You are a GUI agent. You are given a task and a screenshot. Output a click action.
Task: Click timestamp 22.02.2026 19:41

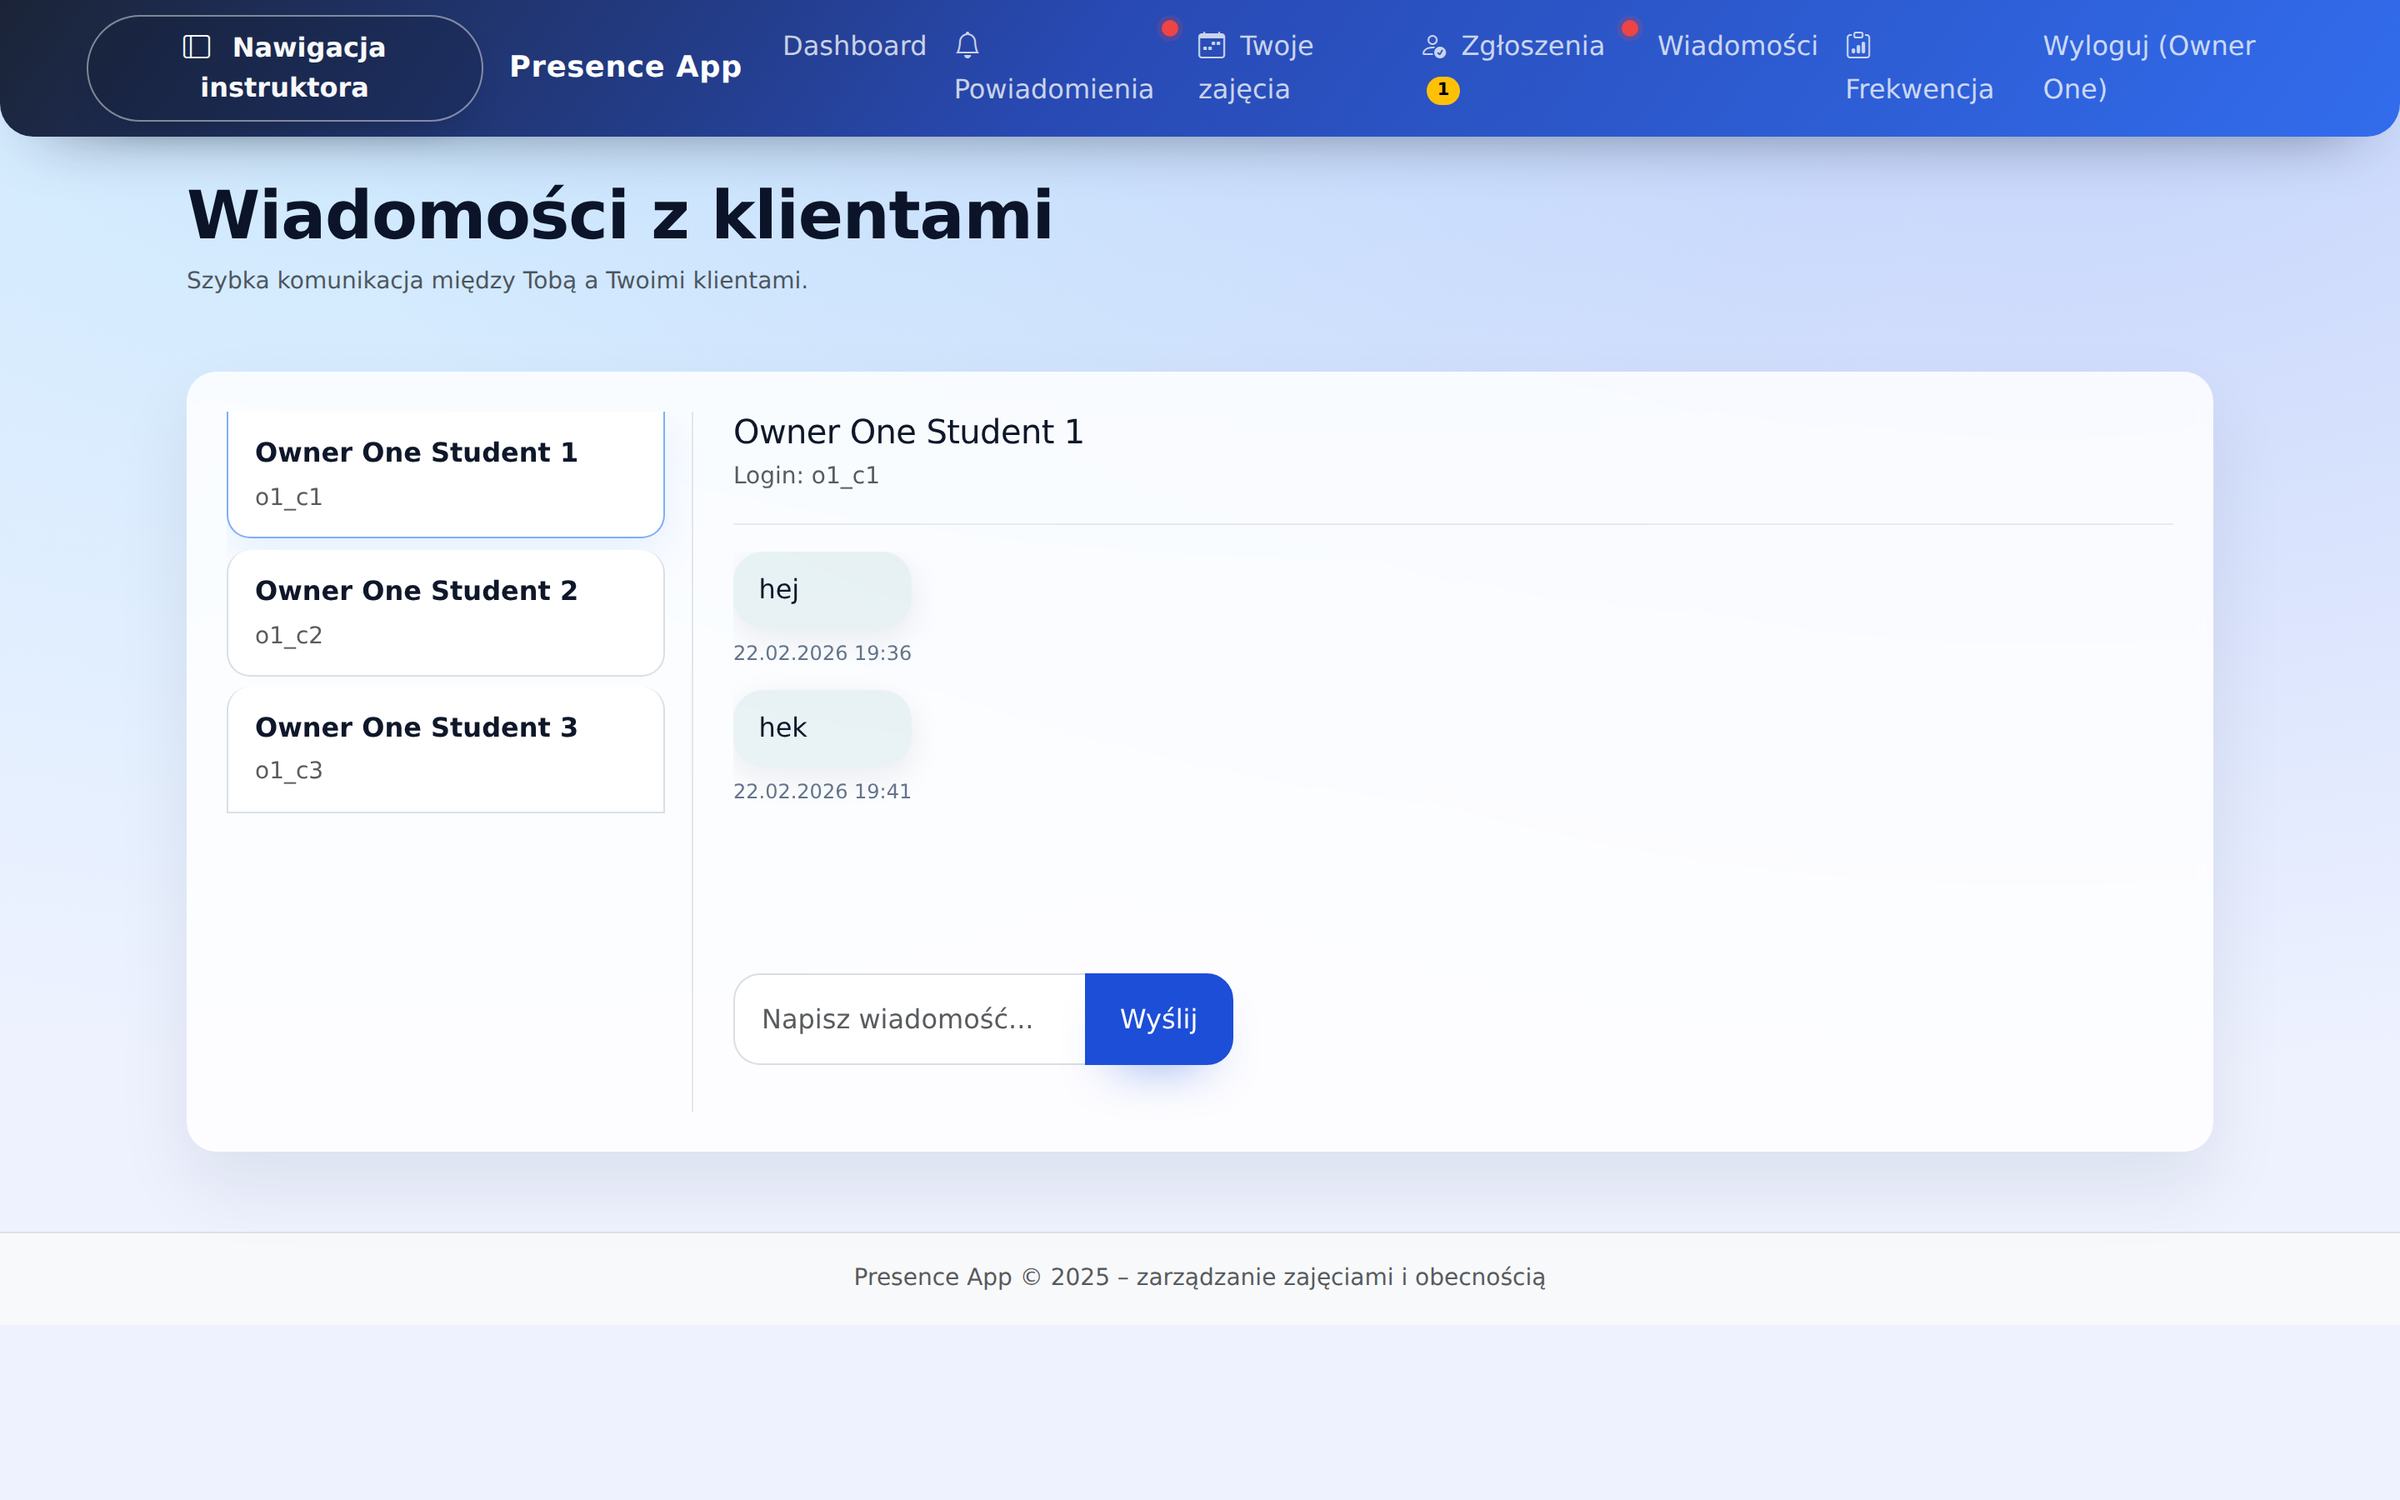tap(822, 792)
